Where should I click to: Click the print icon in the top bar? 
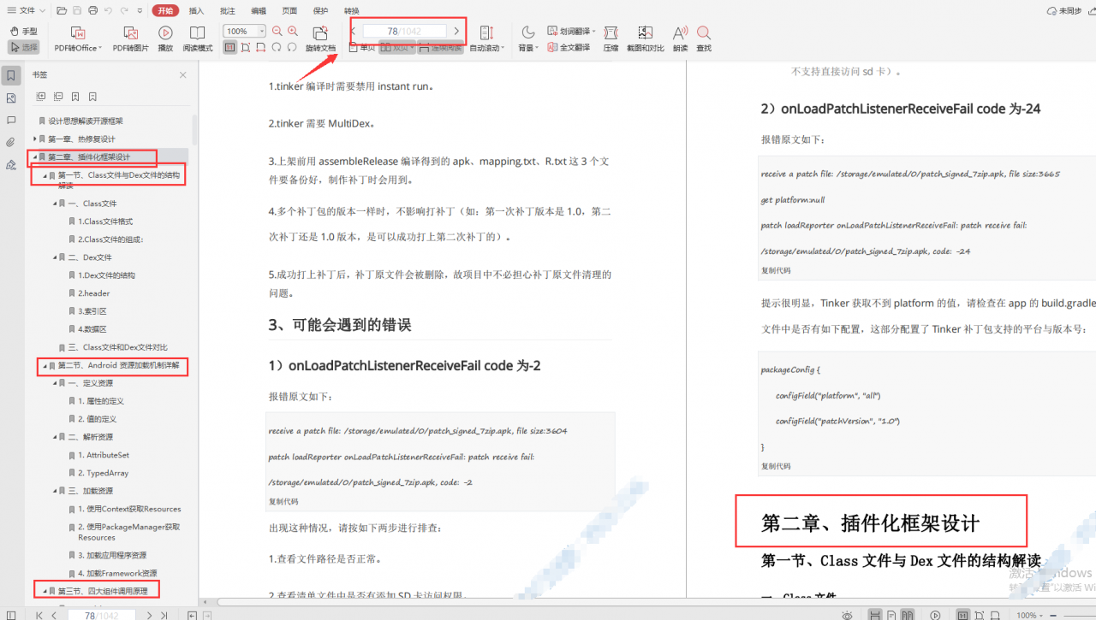pyautogui.click(x=92, y=10)
